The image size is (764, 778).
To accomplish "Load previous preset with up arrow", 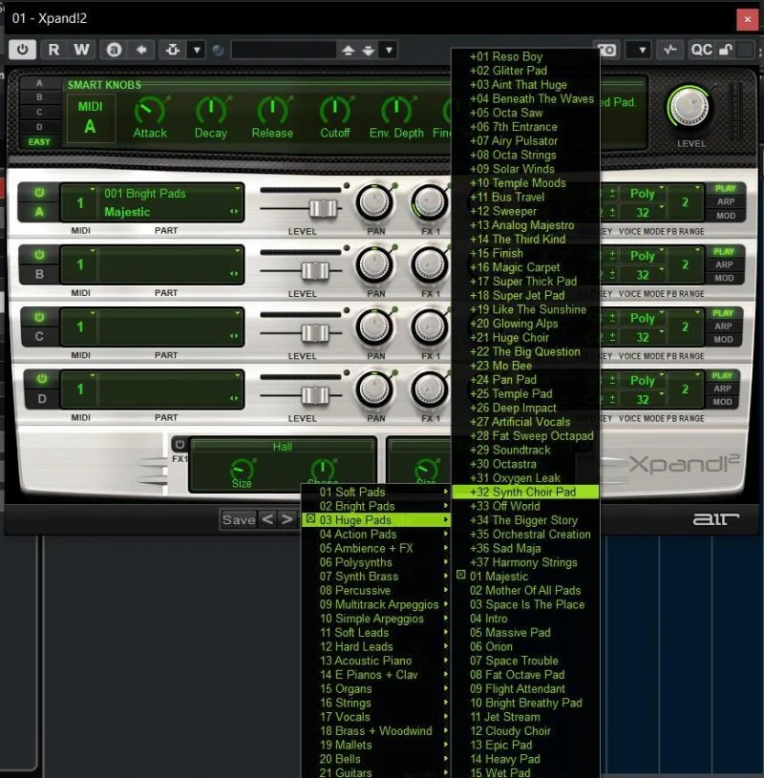I will (x=348, y=50).
